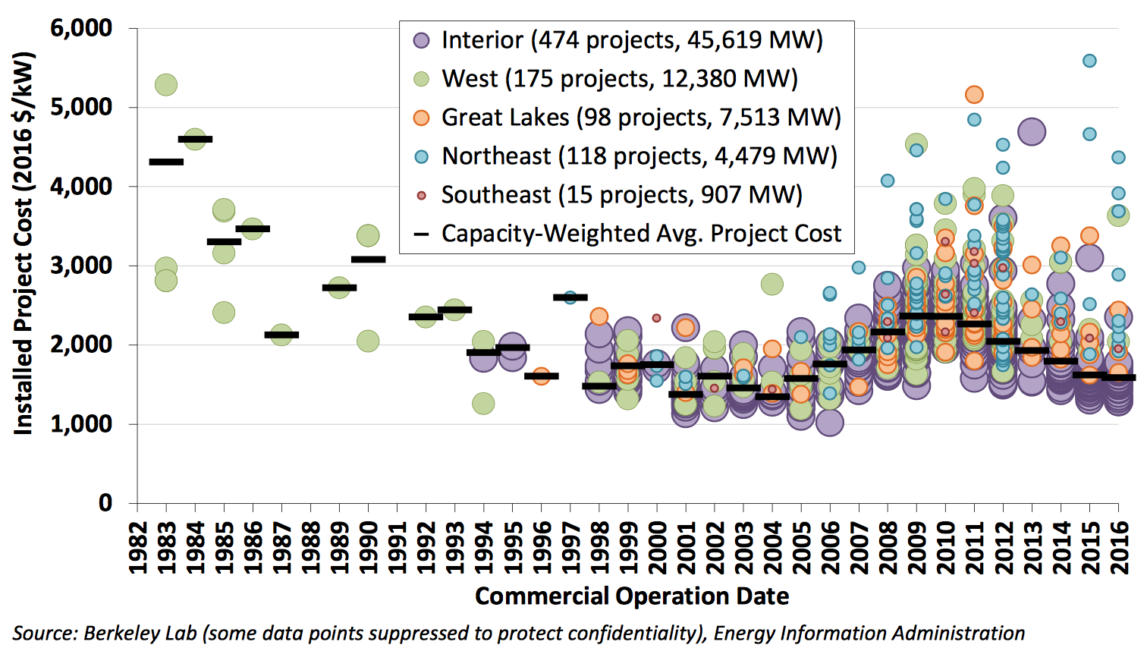Click the green West legend marker
The height and width of the screenshot is (648, 1147).
point(421,79)
